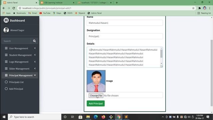Expand Logo Management chevron

(35, 62)
